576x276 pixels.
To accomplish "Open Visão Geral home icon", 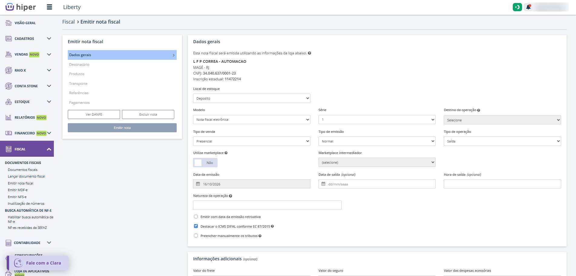I will click(8, 23).
